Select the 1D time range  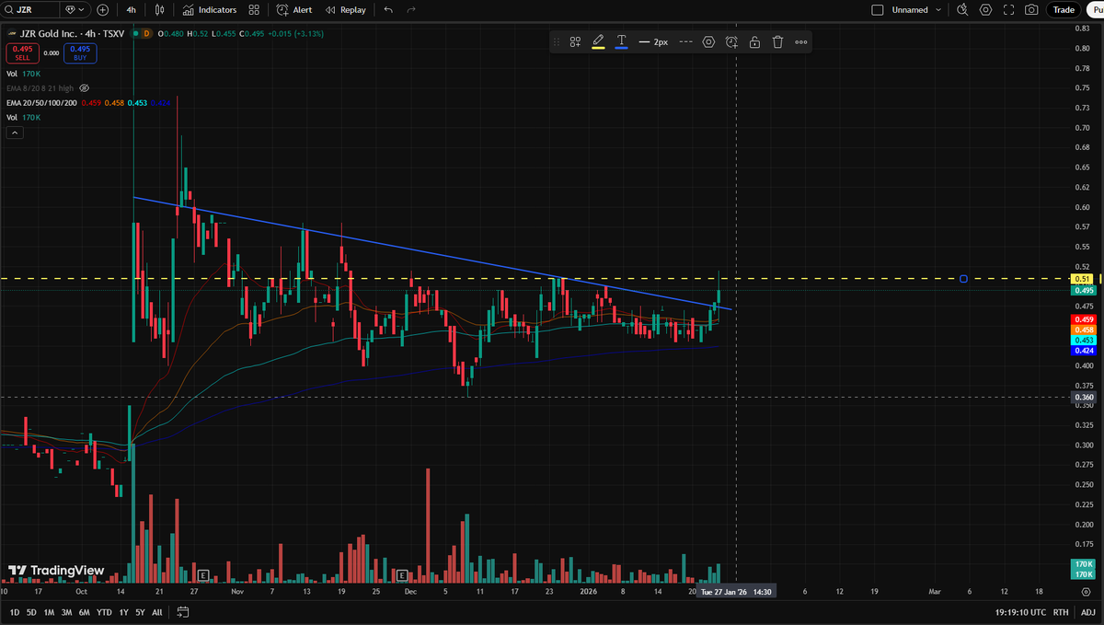pyautogui.click(x=14, y=612)
